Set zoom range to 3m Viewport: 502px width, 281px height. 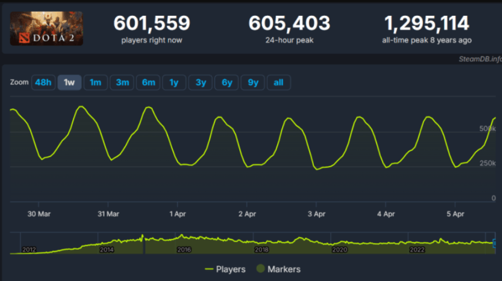(122, 82)
